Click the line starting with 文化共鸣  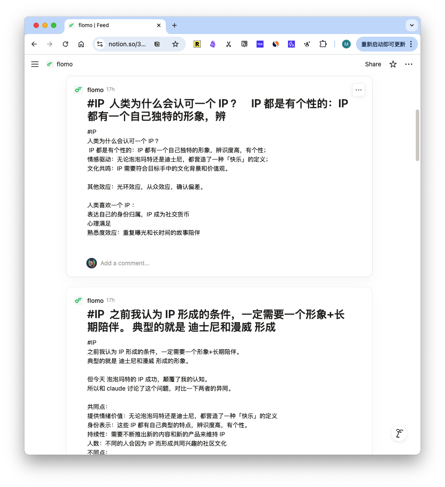158,168
